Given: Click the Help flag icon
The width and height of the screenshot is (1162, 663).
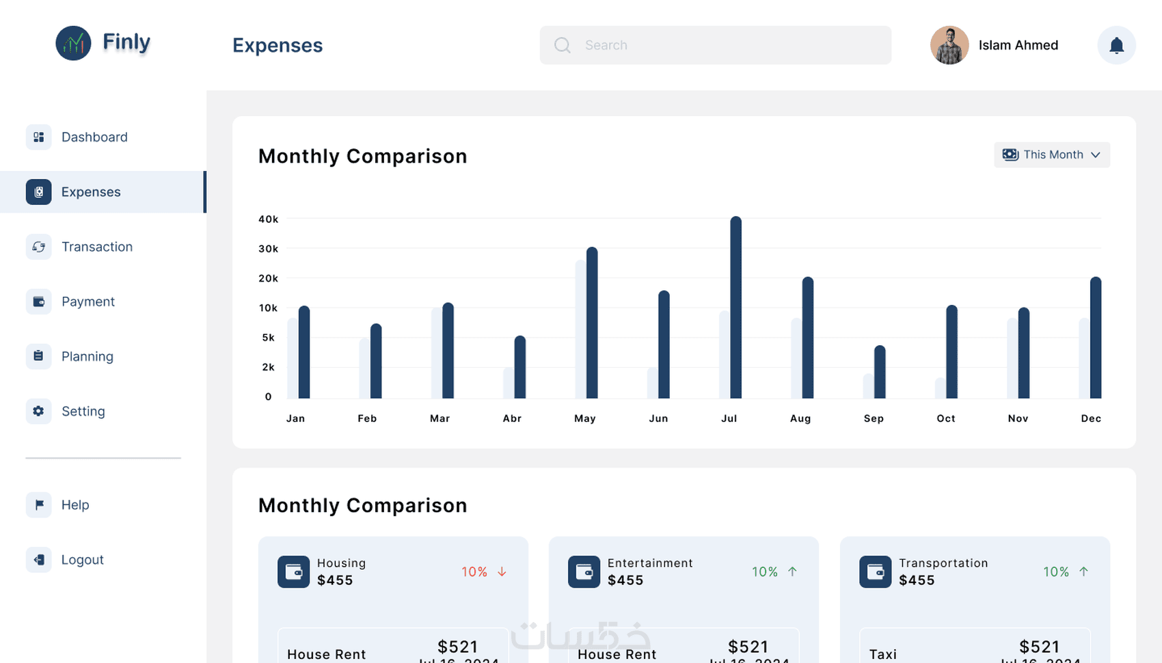Looking at the screenshot, I should (38, 504).
